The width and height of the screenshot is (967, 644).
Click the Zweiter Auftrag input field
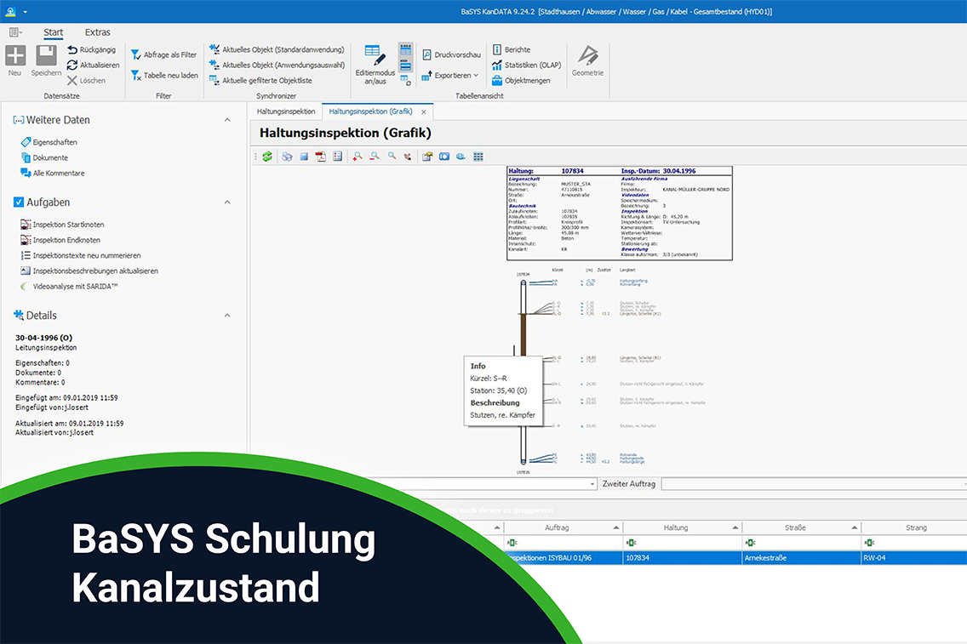pos(813,483)
